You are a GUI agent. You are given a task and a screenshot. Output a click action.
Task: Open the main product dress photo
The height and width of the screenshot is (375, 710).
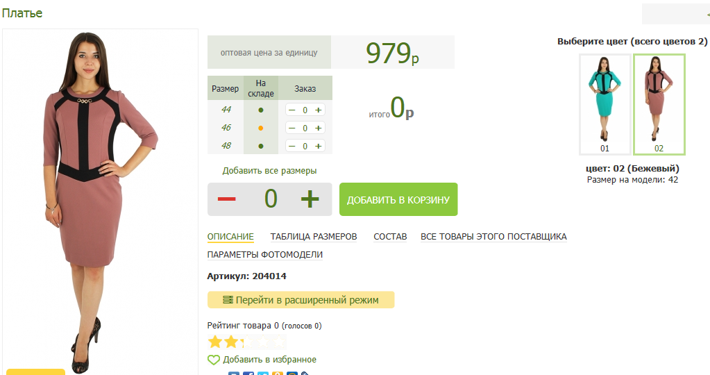(x=100, y=202)
